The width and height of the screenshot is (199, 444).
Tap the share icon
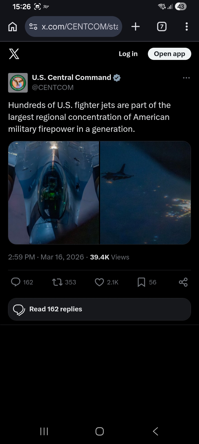pyautogui.click(x=183, y=282)
